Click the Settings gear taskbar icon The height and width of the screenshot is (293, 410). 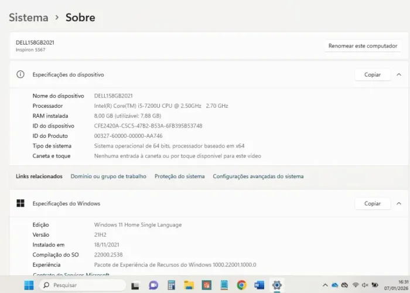[277, 285]
